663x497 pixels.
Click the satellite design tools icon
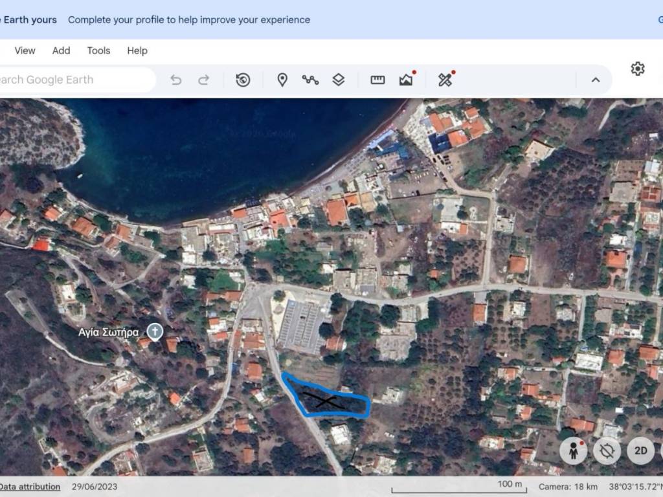tap(445, 80)
